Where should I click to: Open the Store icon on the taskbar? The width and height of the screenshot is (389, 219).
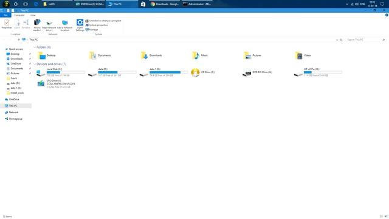coord(143,4)
